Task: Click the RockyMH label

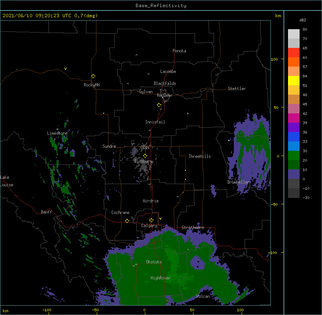Action: (92, 85)
